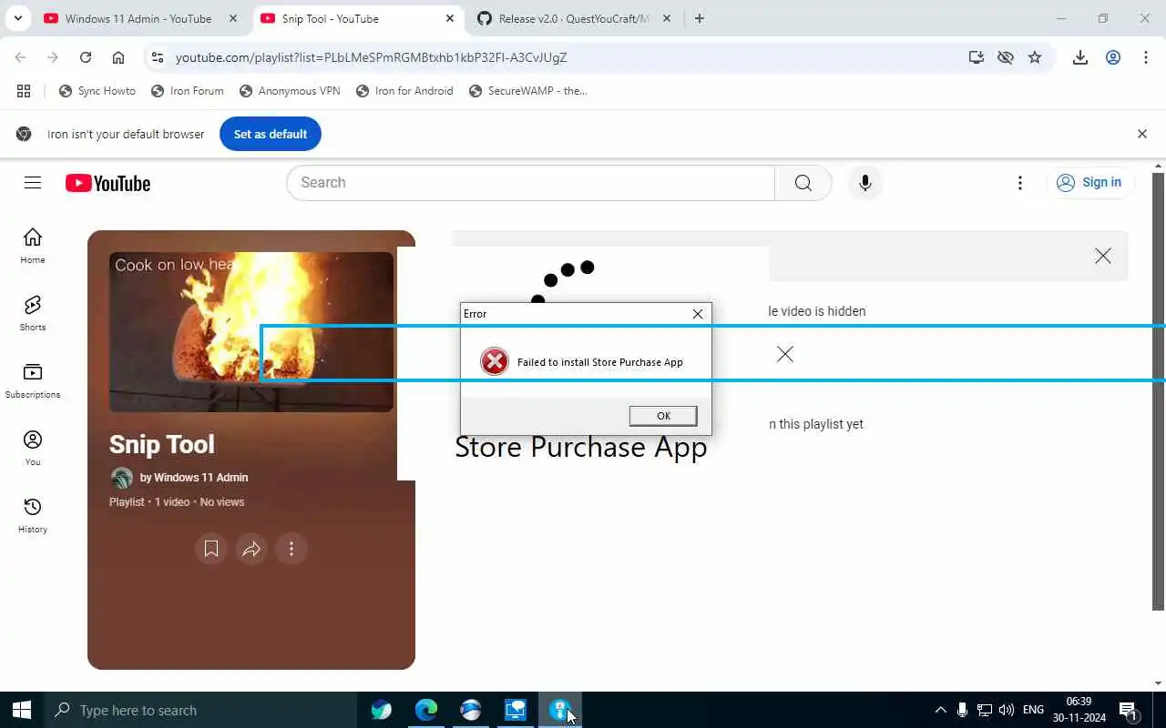This screenshot has width=1166, height=728.
Task: Open Shorts in the sidebar
Action: coord(33,313)
